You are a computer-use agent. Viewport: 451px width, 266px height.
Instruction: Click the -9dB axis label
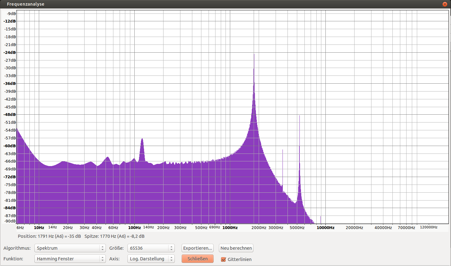point(11,13)
